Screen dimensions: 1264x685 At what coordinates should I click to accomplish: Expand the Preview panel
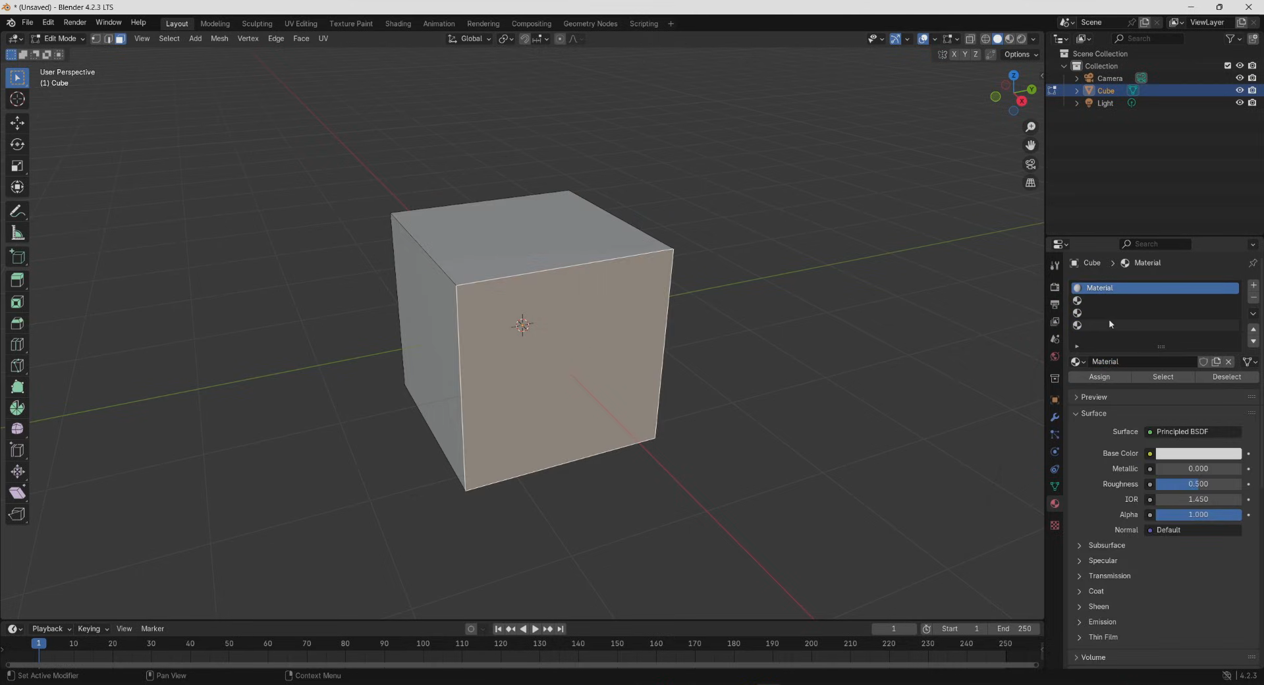(1093, 397)
